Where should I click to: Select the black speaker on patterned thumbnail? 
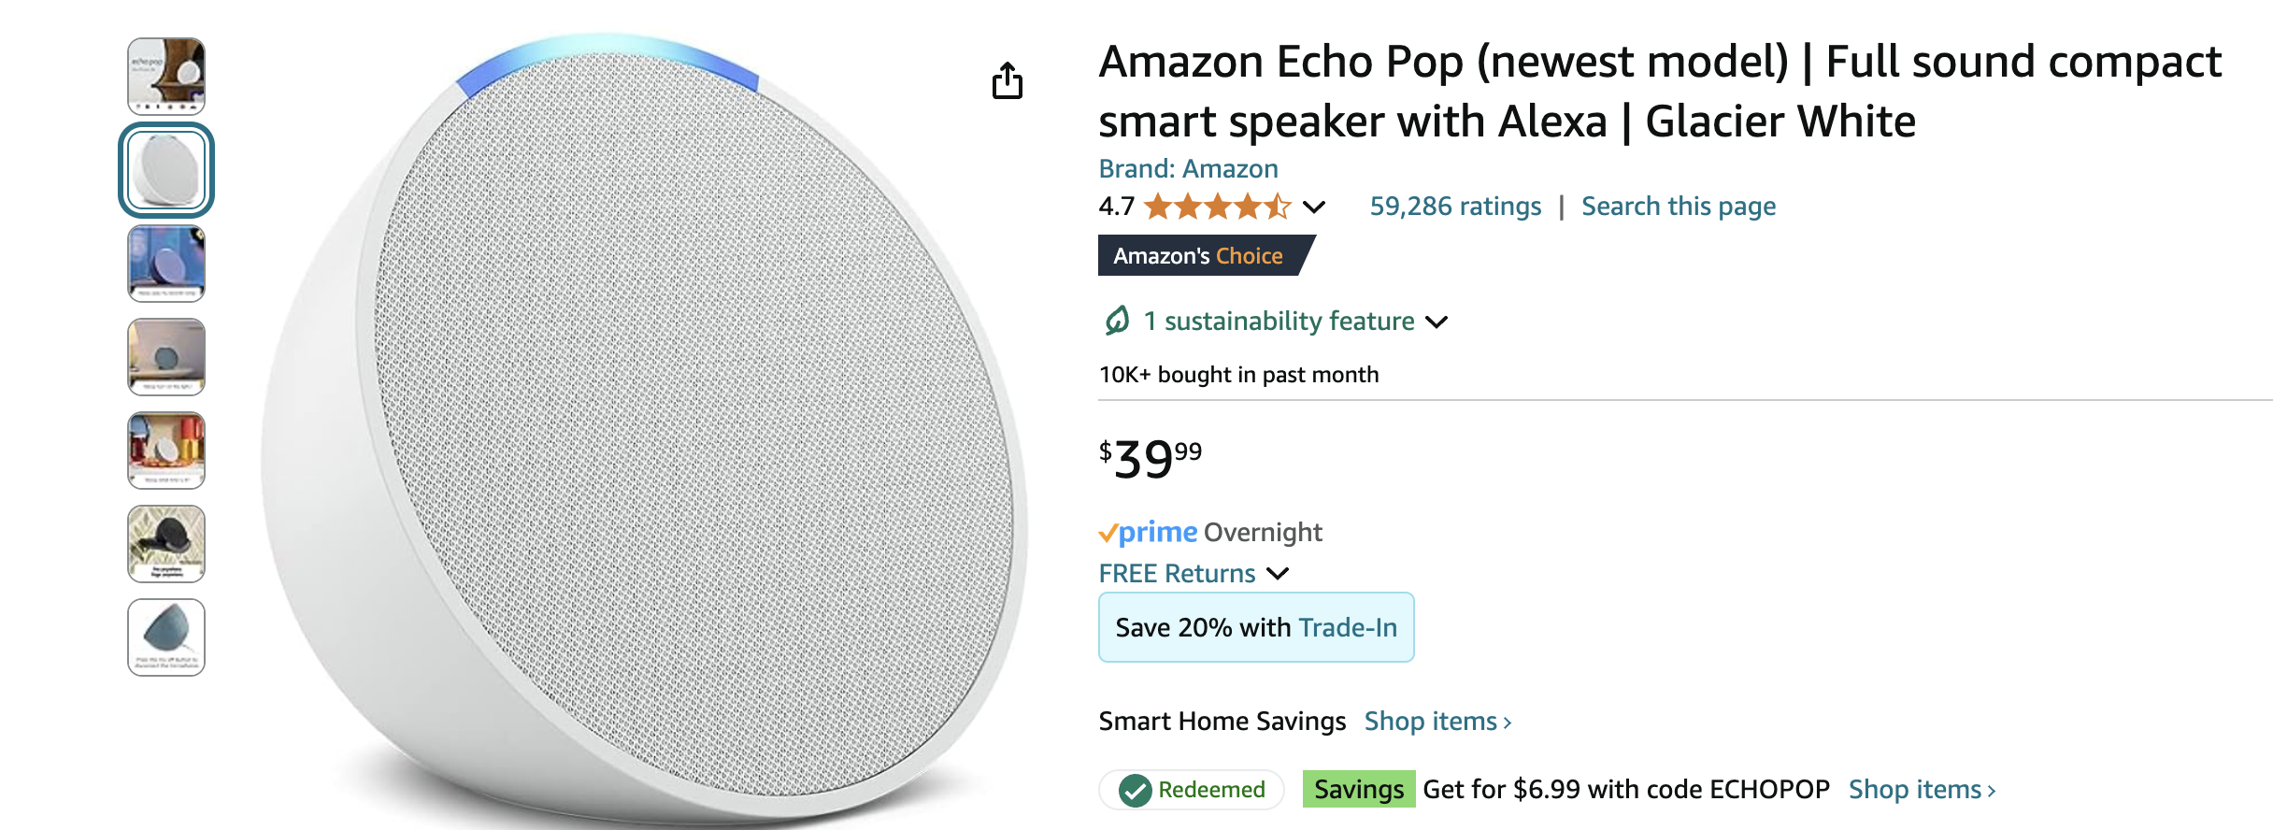(166, 544)
